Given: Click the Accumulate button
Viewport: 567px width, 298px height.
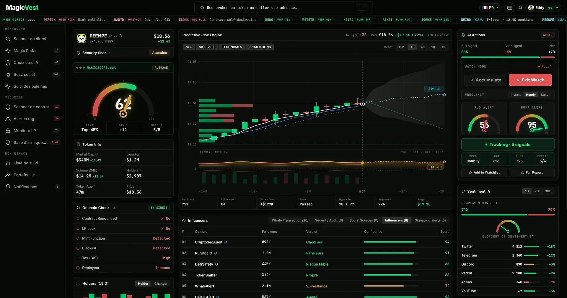Looking at the screenshot, I should 485,80.
